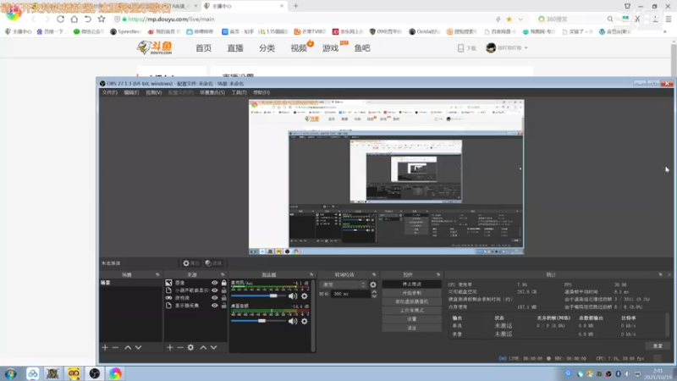Click the mixer panel vertical scrollbar
Viewport: 677px width, 381px height.
click(x=313, y=316)
